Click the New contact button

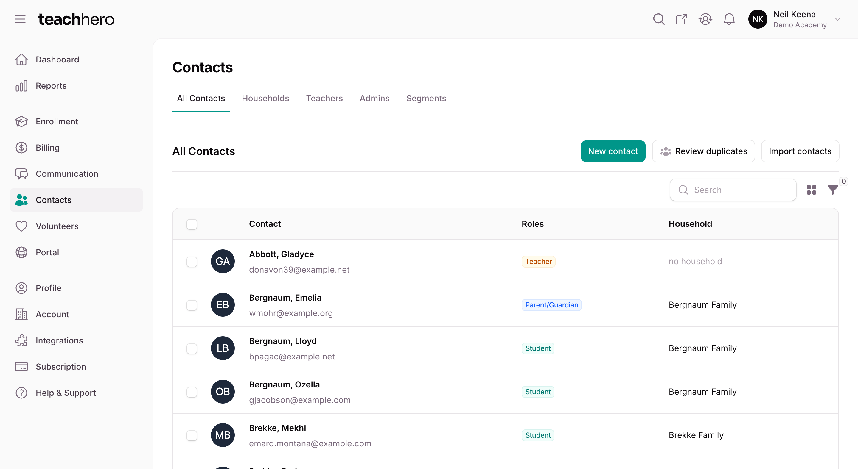point(613,151)
